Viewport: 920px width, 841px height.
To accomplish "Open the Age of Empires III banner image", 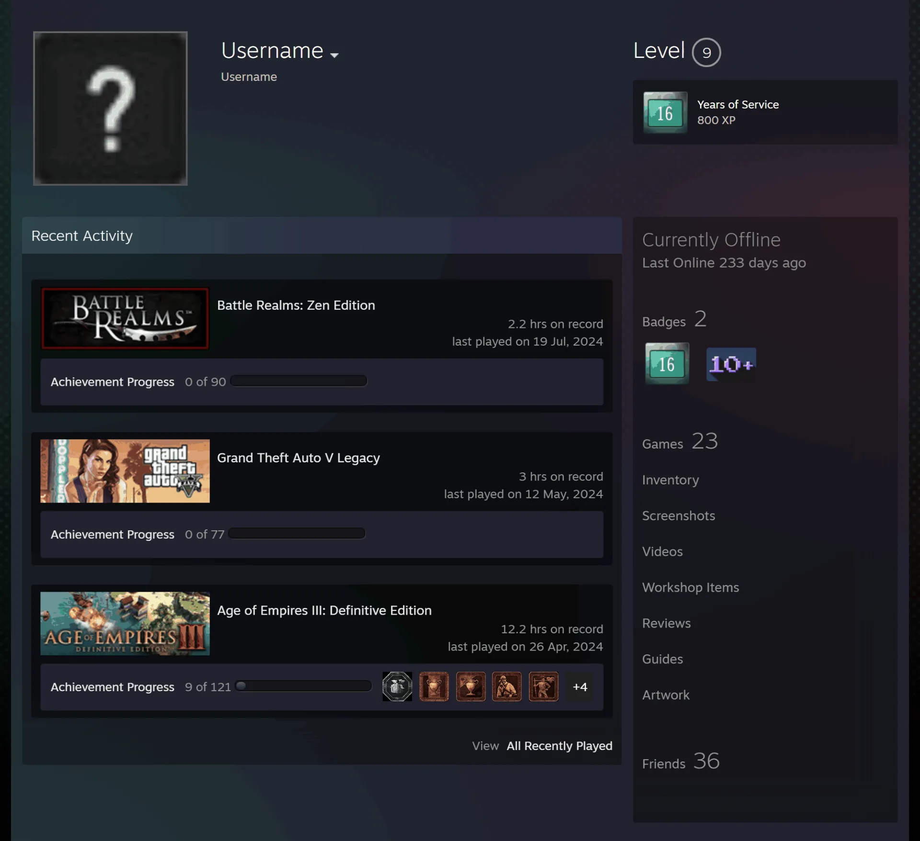I will click(x=125, y=624).
